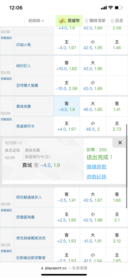Select 小 42.5, 1.98 for 西雅圖海鷹
This screenshot has height=278, width=128.
(x=93, y=217)
